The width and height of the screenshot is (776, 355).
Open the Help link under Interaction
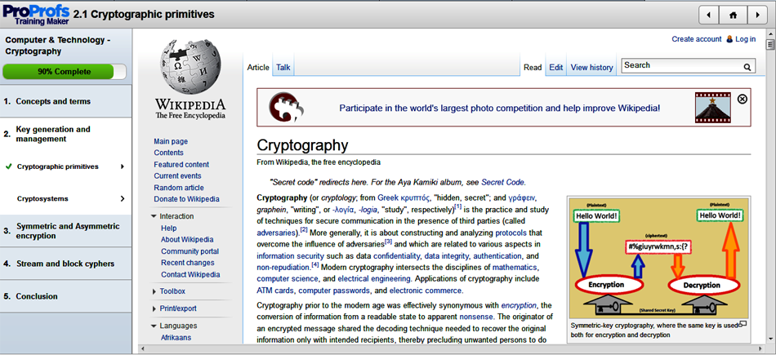coord(169,229)
